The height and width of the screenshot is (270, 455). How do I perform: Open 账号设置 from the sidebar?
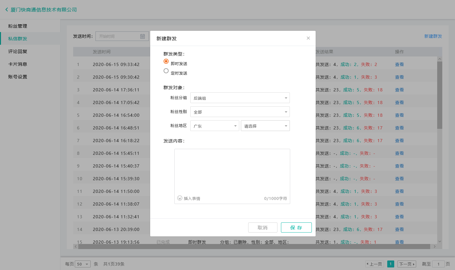click(17, 77)
